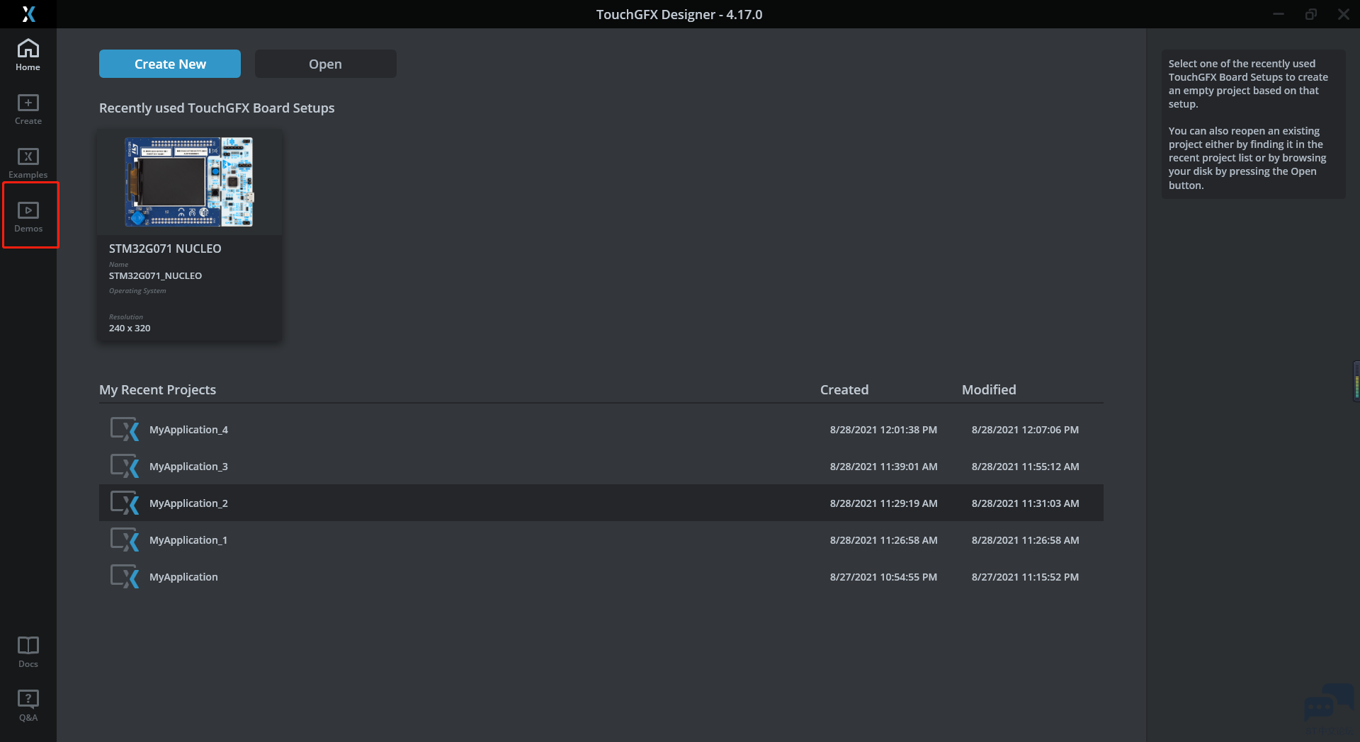Click the STM32G071_NUCLEO name value
1360x742 pixels.
point(155,275)
